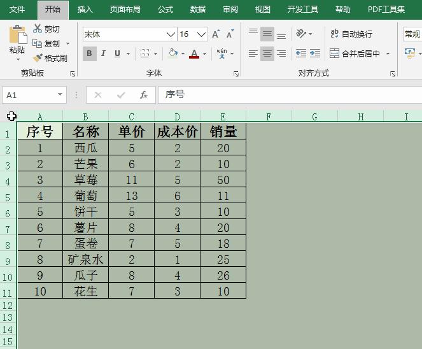The width and height of the screenshot is (422, 349).
Task: Confirm entry with checkmark icon
Action: tap(121, 95)
